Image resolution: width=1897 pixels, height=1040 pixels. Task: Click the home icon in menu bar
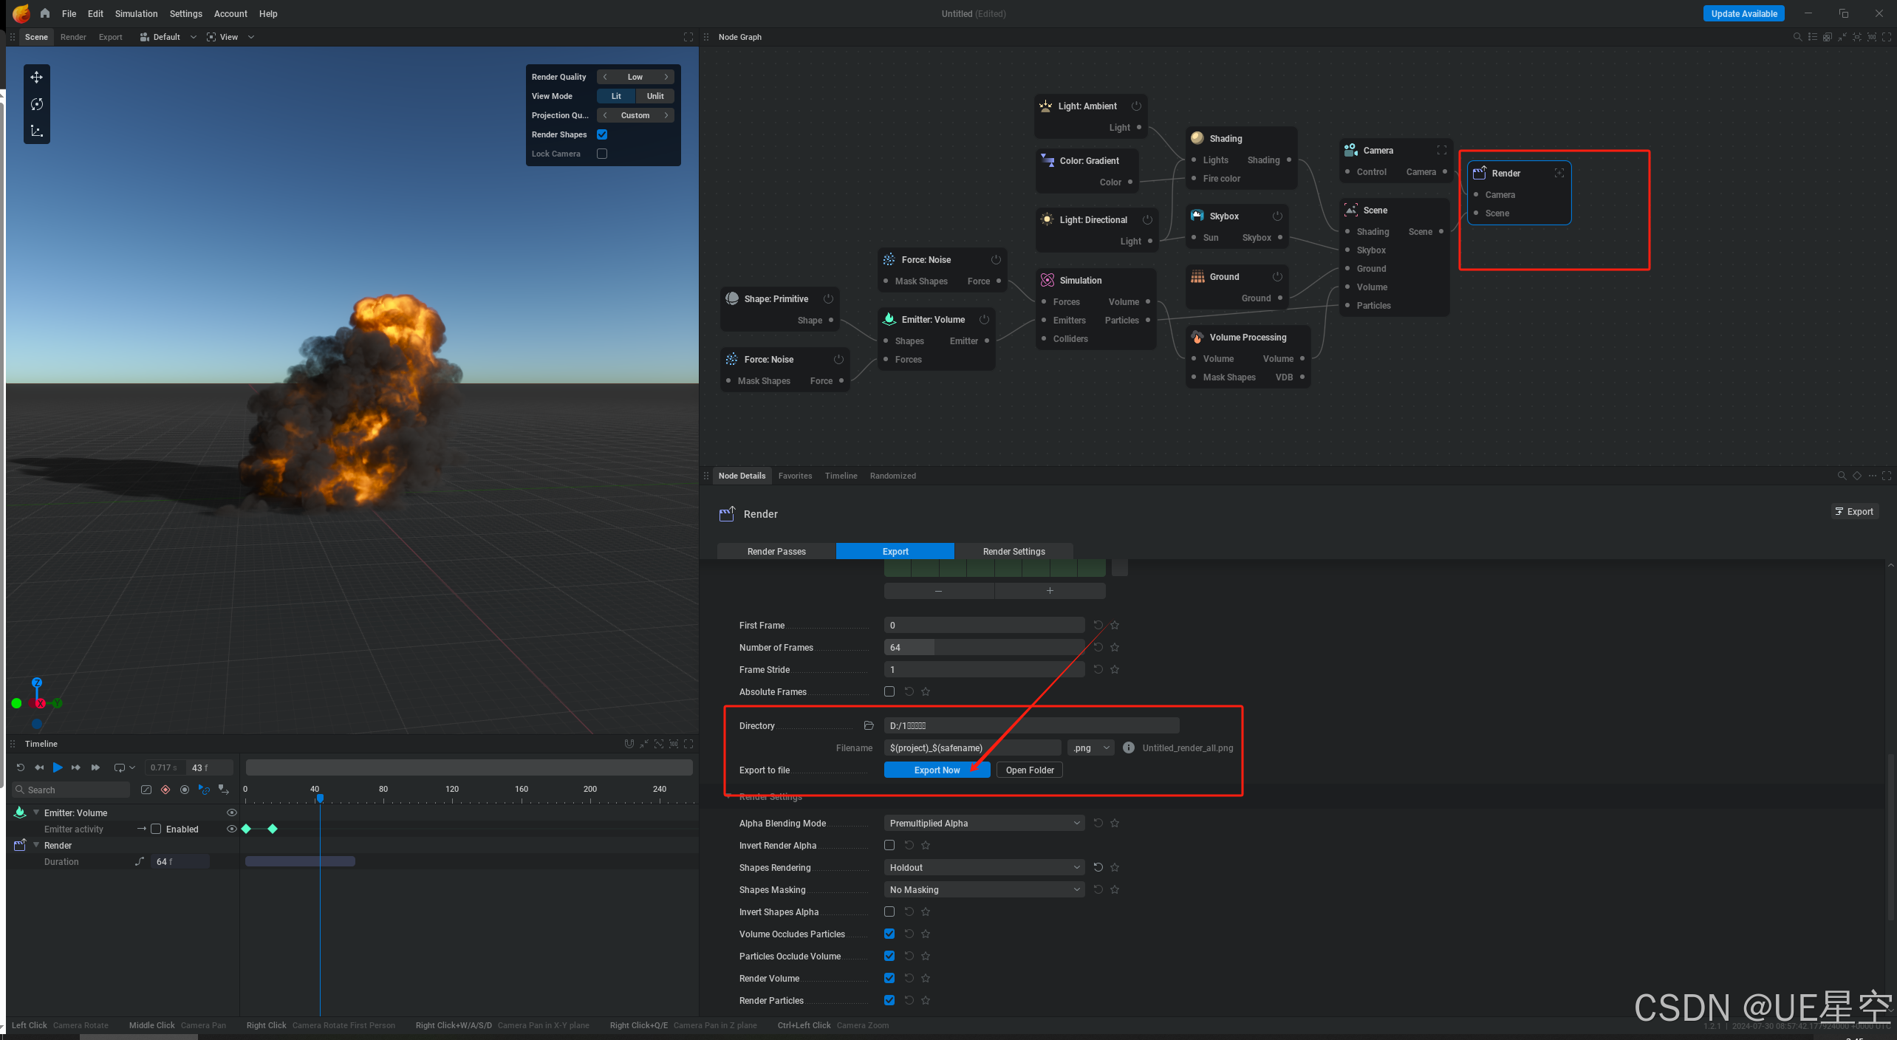(45, 13)
